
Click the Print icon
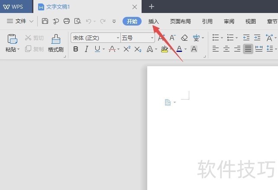coord(67,21)
